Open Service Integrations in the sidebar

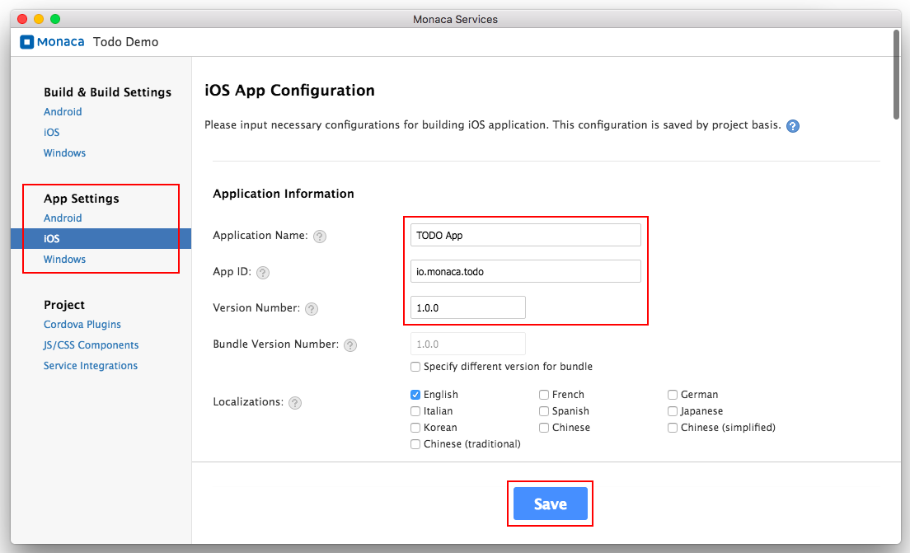pyautogui.click(x=91, y=366)
